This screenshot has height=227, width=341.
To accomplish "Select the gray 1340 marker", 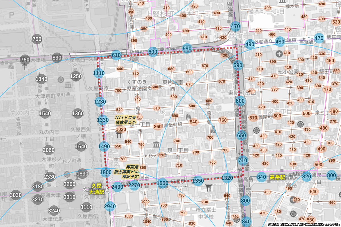I will 41,79.
